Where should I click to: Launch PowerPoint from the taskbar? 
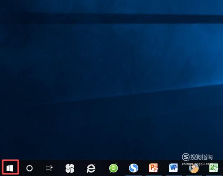(153, 168)
